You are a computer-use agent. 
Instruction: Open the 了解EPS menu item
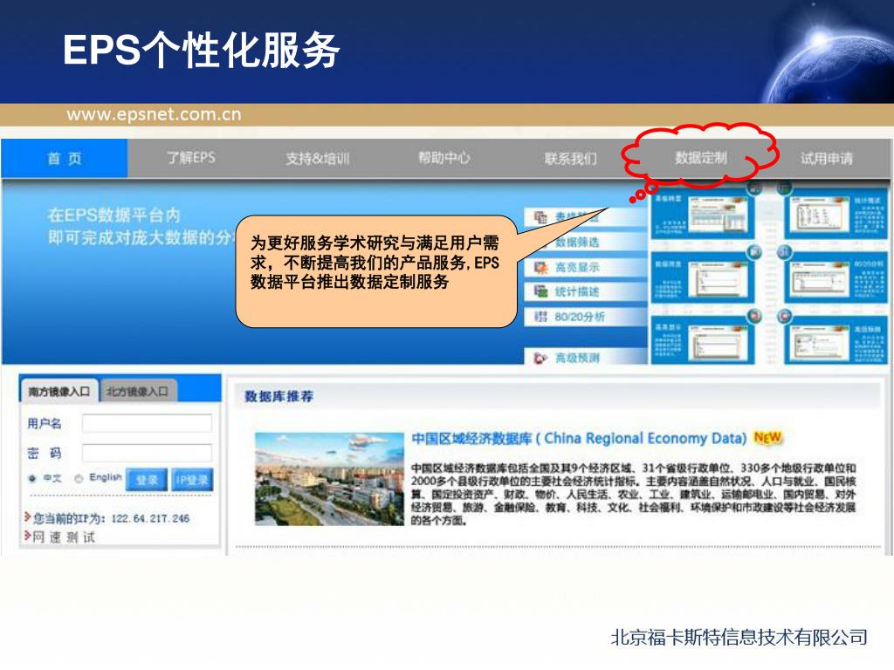pyautogui.click(x=191, y=158)
